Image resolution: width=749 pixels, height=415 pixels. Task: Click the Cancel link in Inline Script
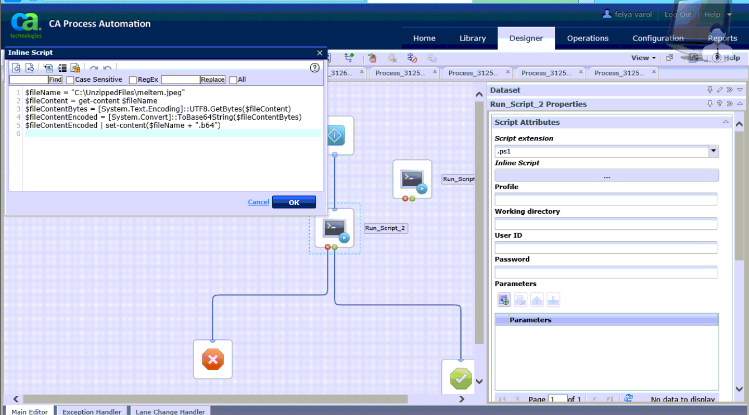[258, 202]
